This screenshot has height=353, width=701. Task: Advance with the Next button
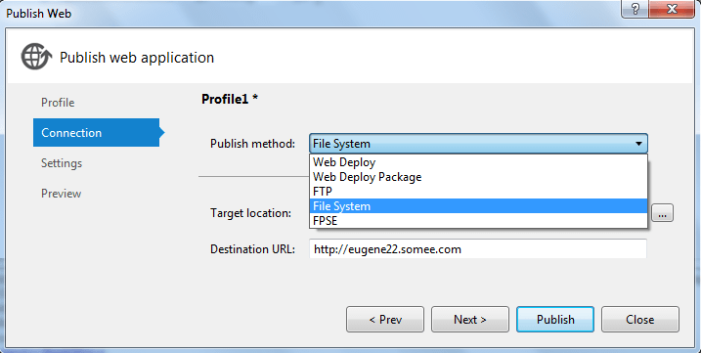pos(470,320)
